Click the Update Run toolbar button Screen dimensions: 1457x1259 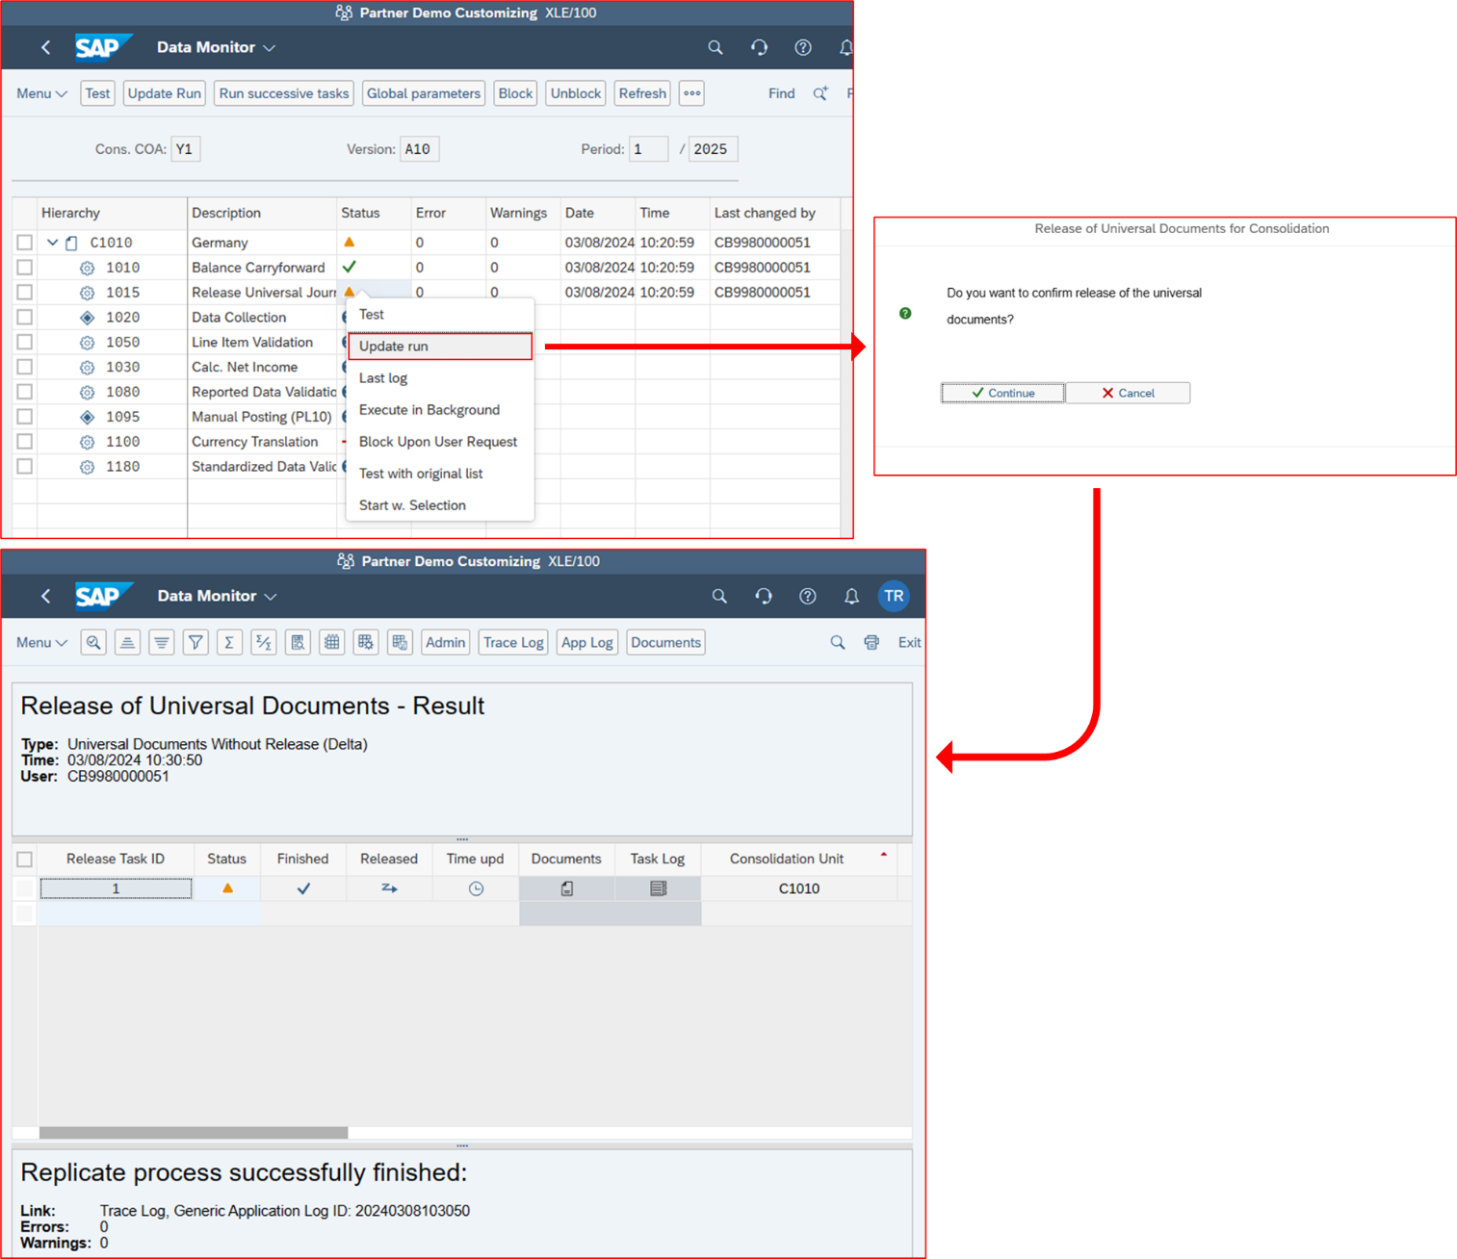(165, 93)
